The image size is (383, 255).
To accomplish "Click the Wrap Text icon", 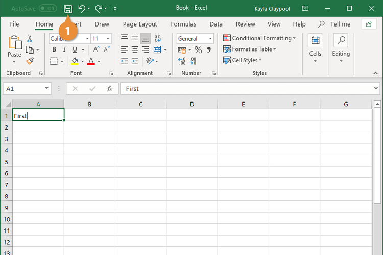I will pyautogui.click(x=158, y=38).
